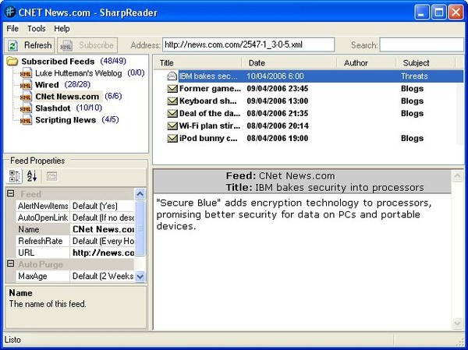The width and height of the screenshot is (468, 350).
Task: Click article pane scroll up arrow
Action: click(457, 176)
